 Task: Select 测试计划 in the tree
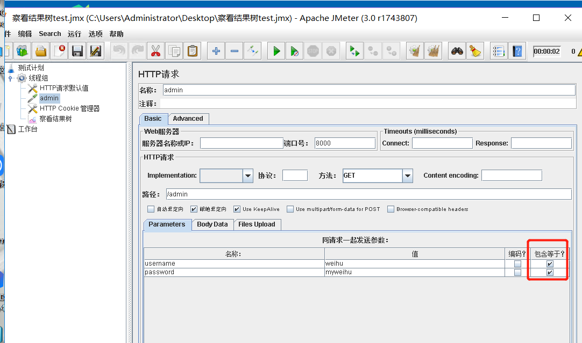pyautogui.click(x=31, y=68)
